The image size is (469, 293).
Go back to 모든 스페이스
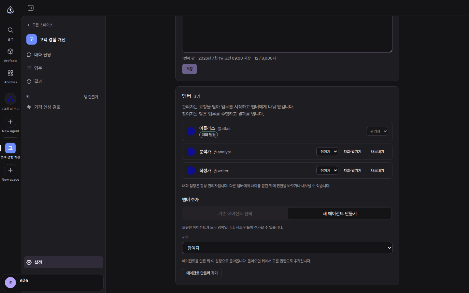(x=40, y=25)
